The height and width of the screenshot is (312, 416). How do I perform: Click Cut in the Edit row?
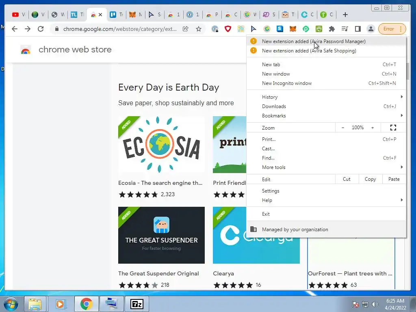tap(347, 179)
